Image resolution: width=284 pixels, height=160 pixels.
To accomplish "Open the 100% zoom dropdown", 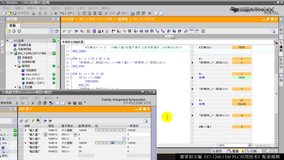I will 250,145.
